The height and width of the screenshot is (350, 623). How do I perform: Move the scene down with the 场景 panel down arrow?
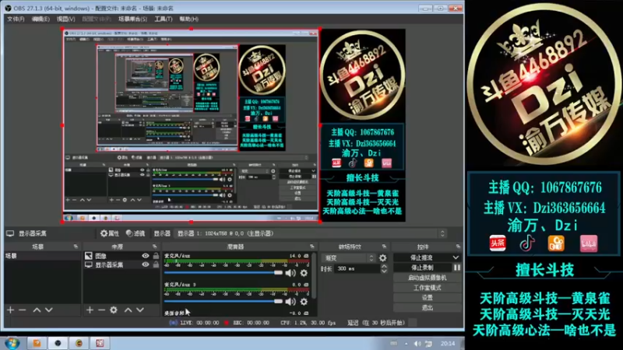coord(48,310)
